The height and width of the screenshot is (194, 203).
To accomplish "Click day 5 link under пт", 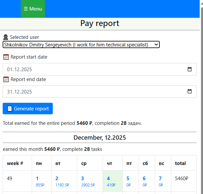I will [128, 179].
